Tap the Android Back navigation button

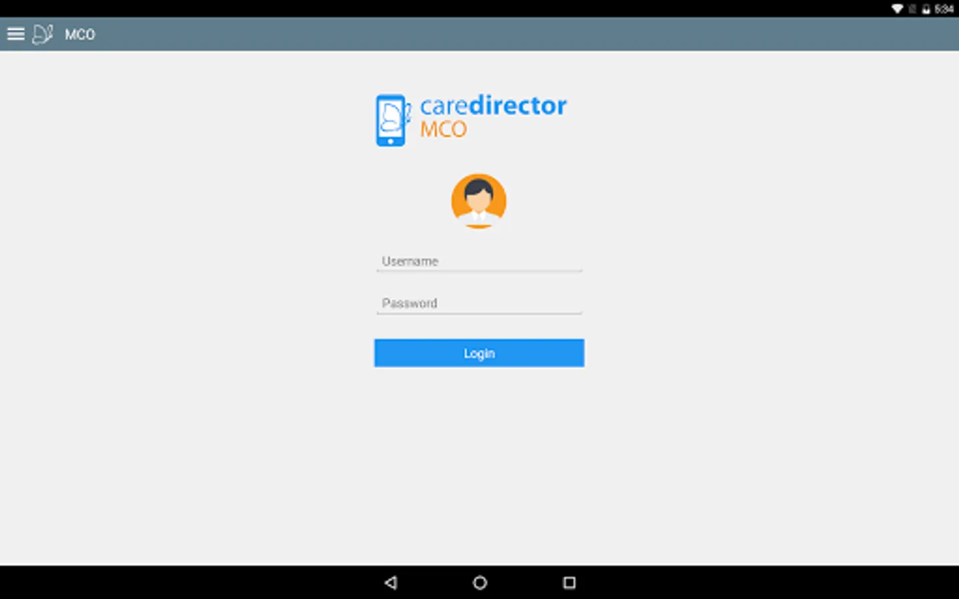(391, 583)
